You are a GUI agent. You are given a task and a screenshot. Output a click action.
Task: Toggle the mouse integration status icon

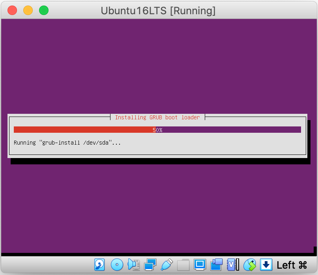click(x=250, y=264)
